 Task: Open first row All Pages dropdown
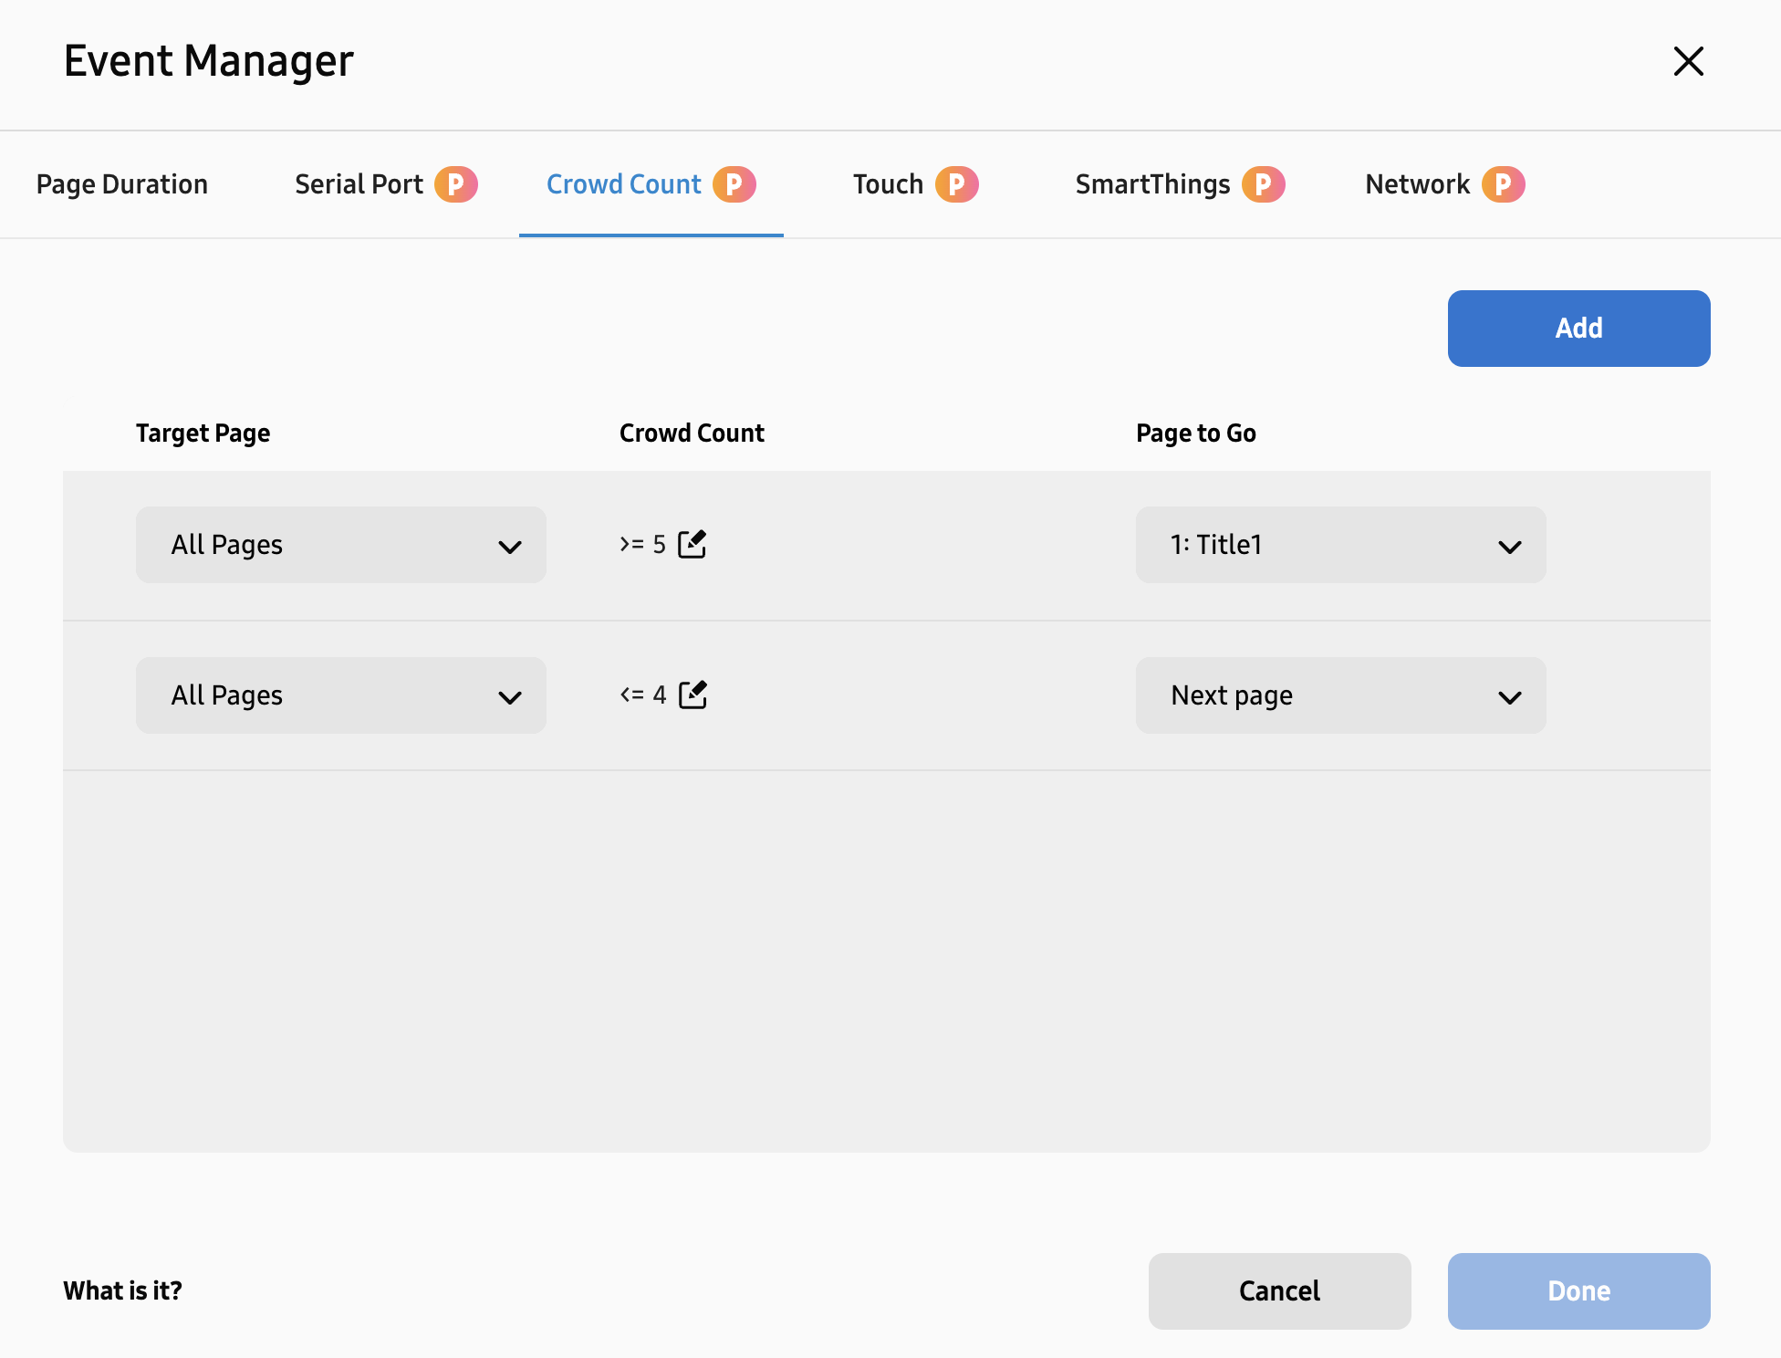(340, 545)
